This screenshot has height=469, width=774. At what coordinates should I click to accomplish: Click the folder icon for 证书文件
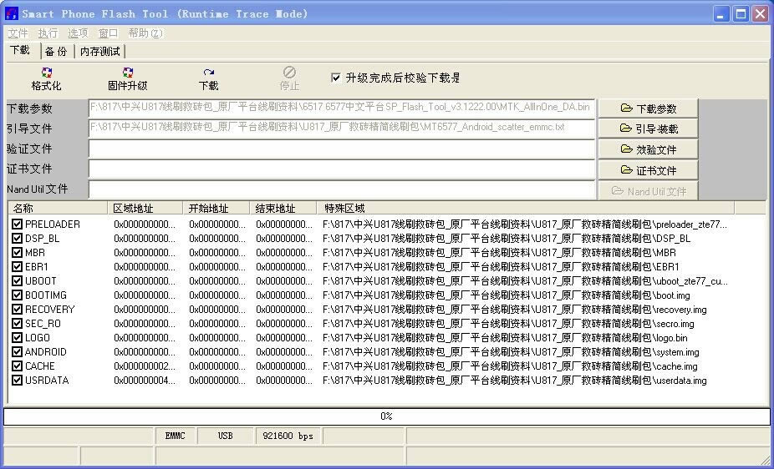626,170
